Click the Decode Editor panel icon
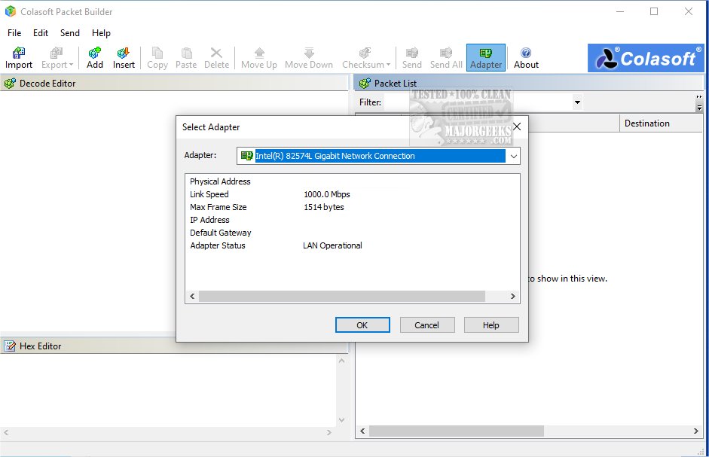Screen dimensions: 709x457 pos(10,83)
